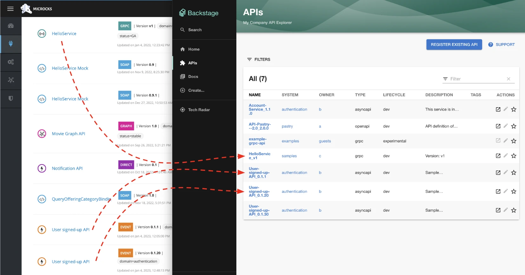Open the samples system link

click(289, 156)
